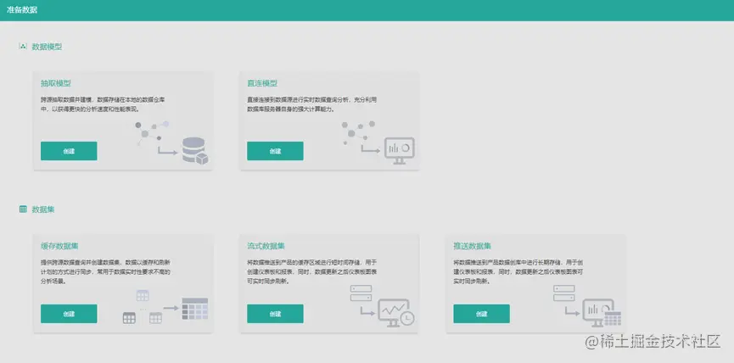Click the 推送数据集 card title
Screen dimensions: 734x363
[x=473, y=246]
